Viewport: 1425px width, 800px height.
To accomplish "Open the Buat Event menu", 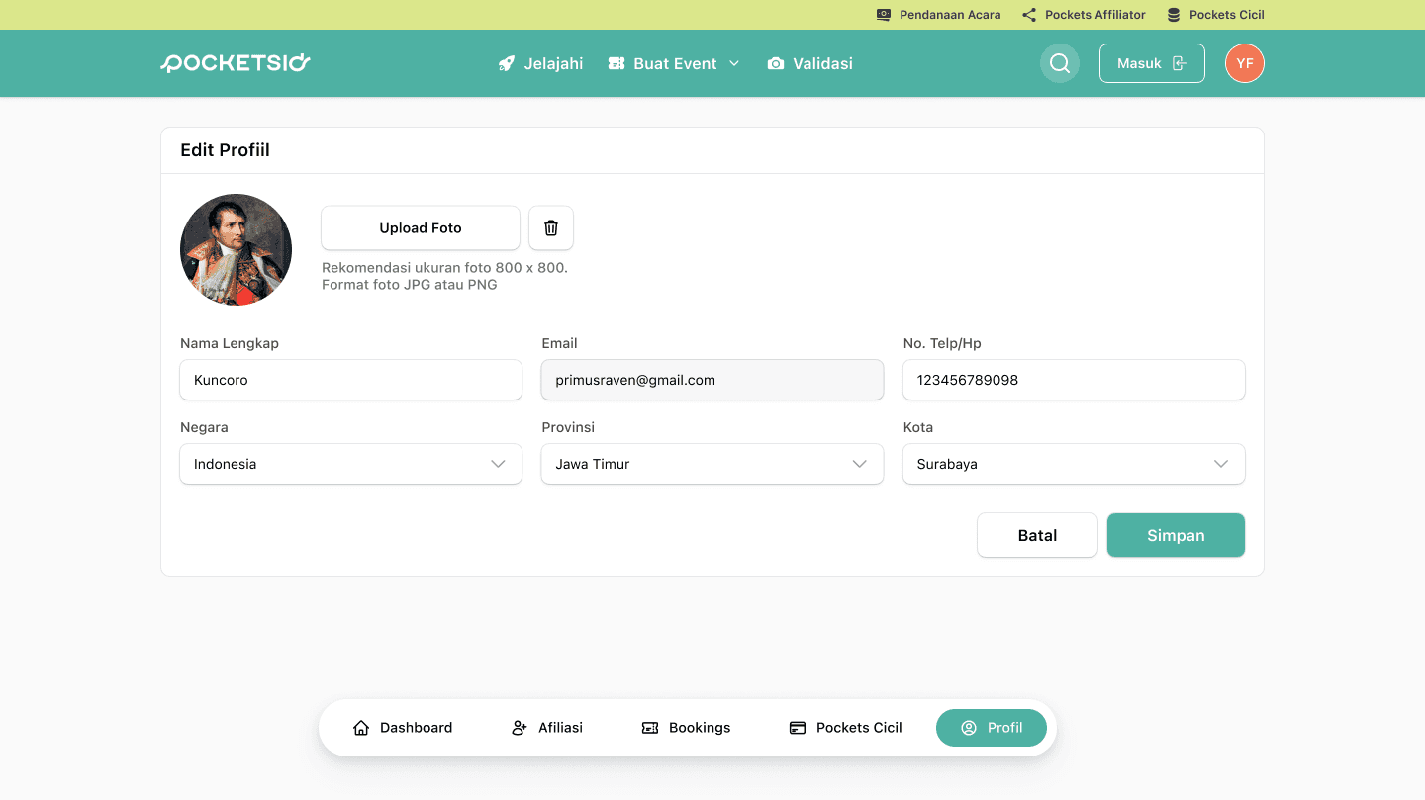I will pos(674,63).
